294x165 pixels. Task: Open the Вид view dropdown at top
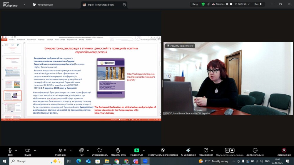258,4
